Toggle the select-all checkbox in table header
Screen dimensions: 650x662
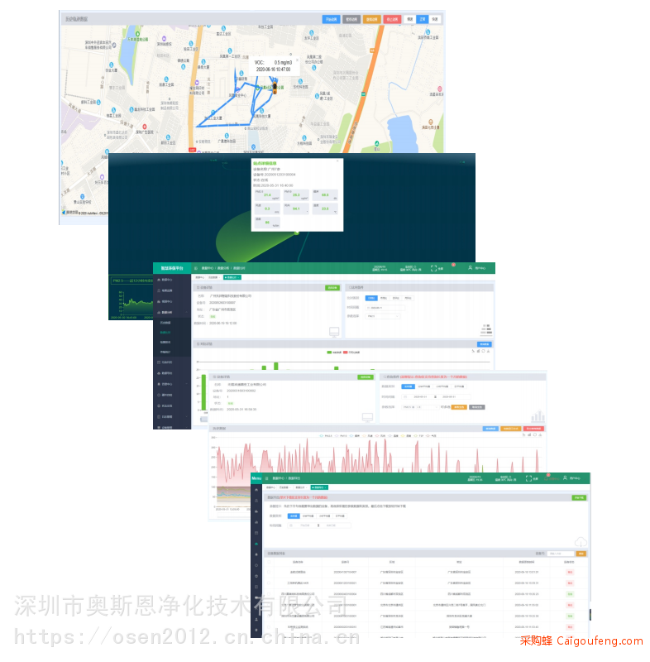point(269,563)
